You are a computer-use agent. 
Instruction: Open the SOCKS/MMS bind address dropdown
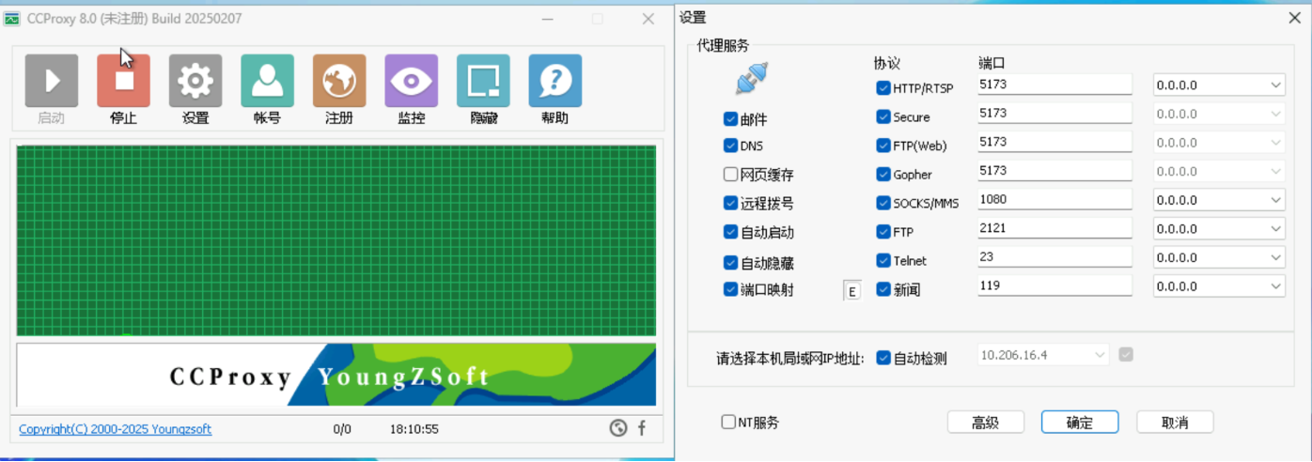coord(1219,200)
